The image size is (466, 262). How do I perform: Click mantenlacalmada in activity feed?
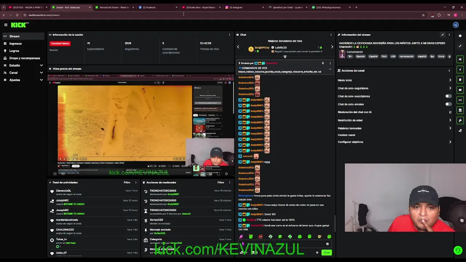tap(67, 220)
